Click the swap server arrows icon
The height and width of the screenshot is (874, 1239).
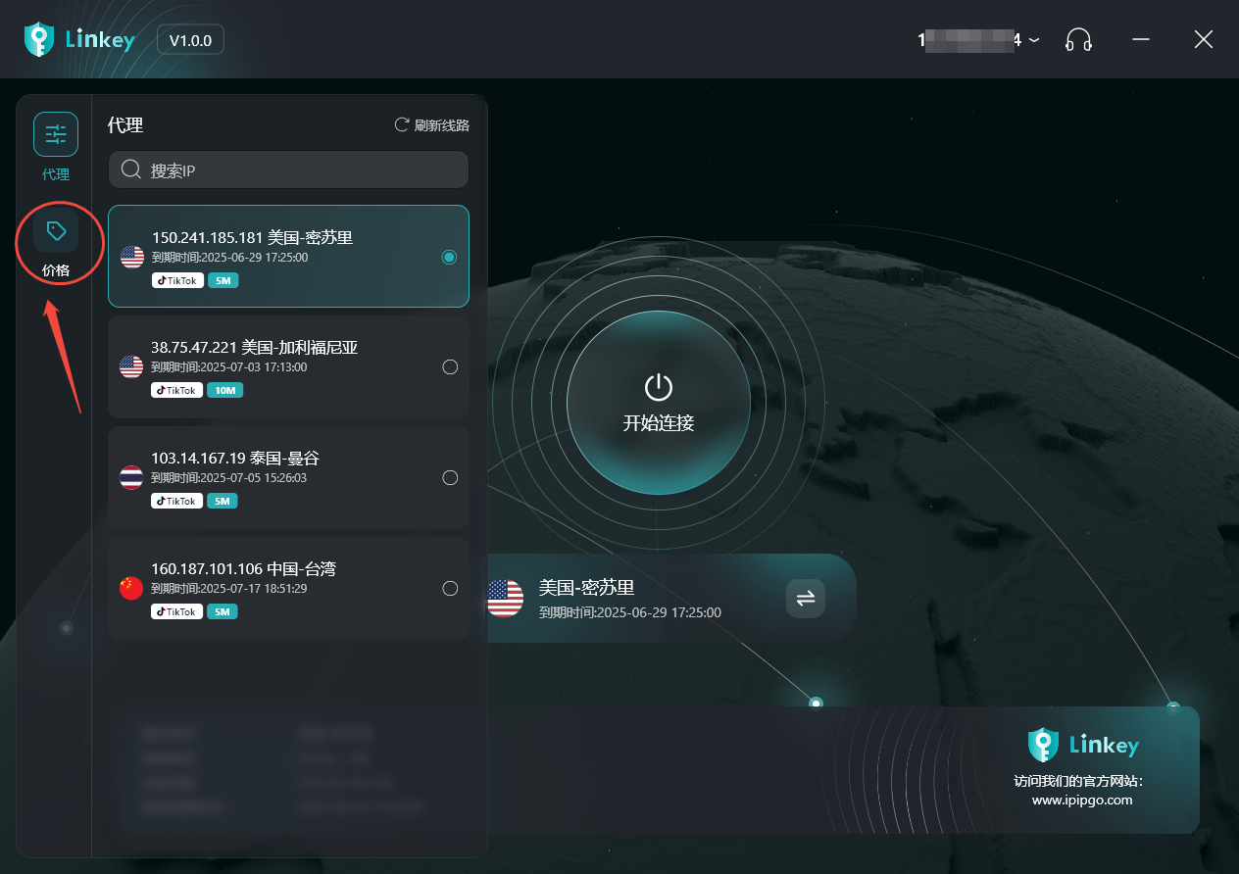click(x=805, y=599)
